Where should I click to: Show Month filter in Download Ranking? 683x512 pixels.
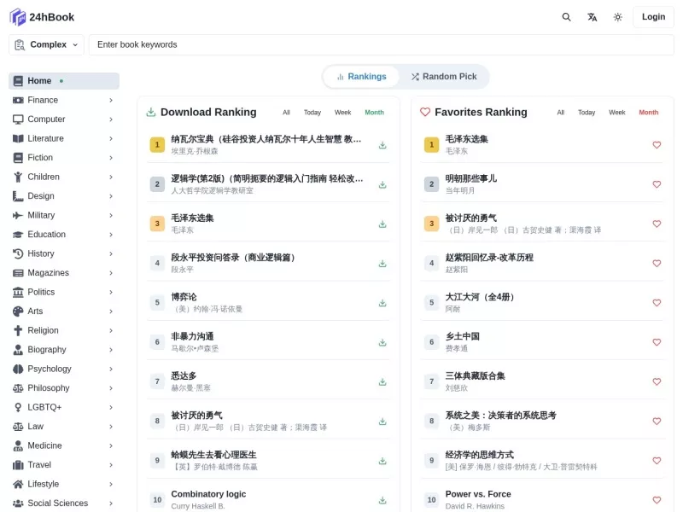374,113
